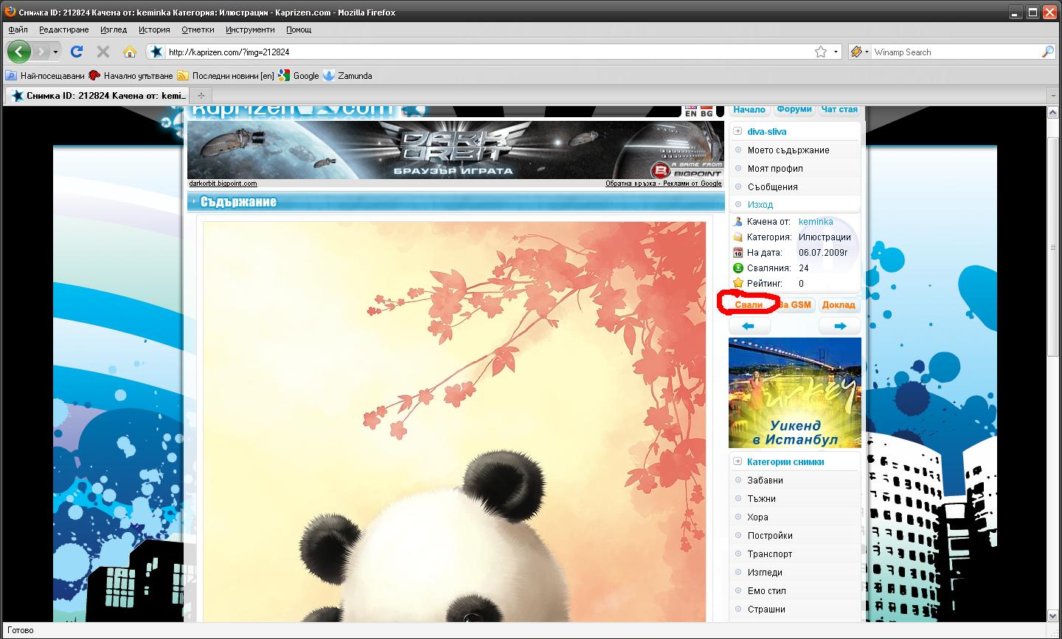Open the Изглед menu
Image resolution: width=1062 pixels, height=639 pixels.
tap(114, 29)
